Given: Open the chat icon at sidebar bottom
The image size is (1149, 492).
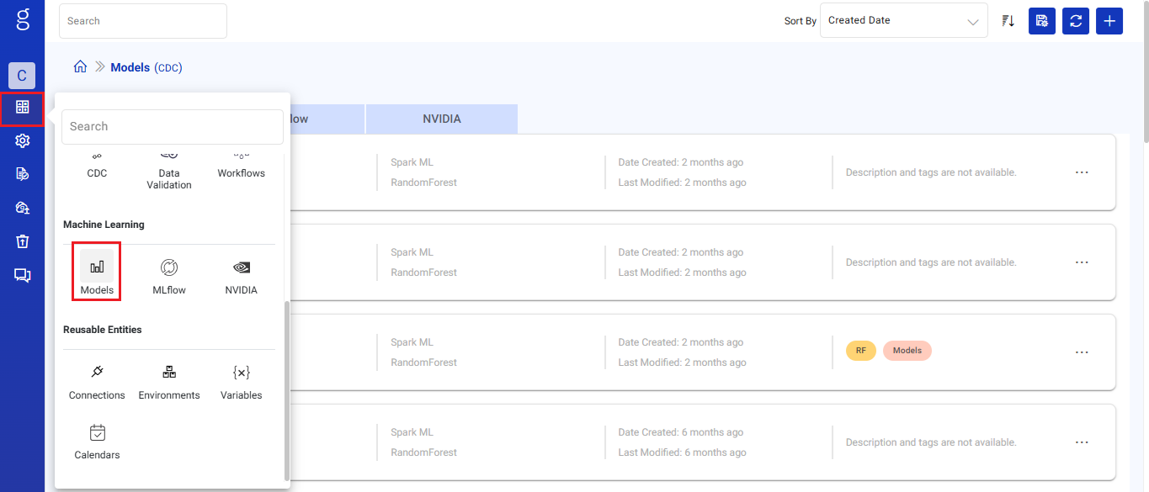Looking at the screenshot, I should click(21, 275).
